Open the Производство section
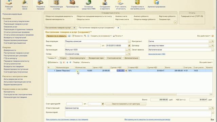This screenshot has height=122, width=217. pos(72,4)
